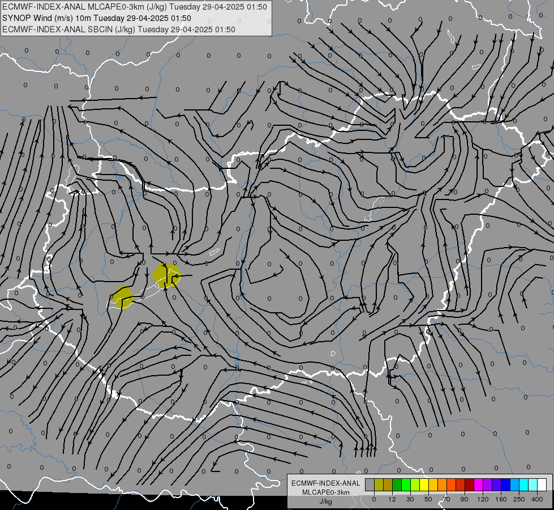
Task: Select the legend label MLCAPE0-3km
Action: click(326, 492)
